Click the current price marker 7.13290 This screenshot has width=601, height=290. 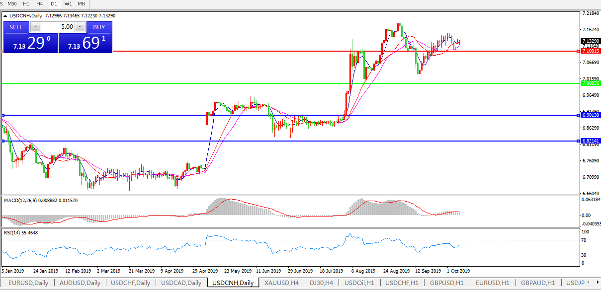point(591,41)
